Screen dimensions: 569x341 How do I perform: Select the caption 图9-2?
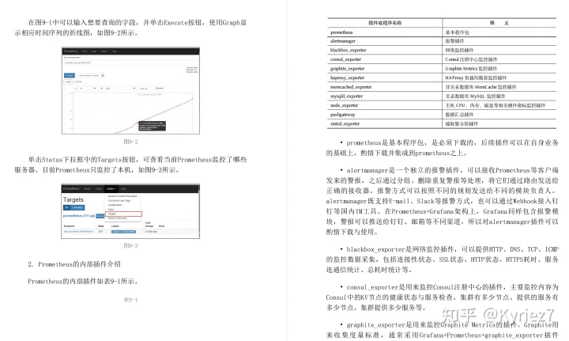coord(130,142)
